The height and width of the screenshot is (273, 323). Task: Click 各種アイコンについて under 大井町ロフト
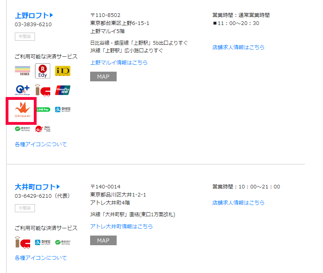point(41,258)
